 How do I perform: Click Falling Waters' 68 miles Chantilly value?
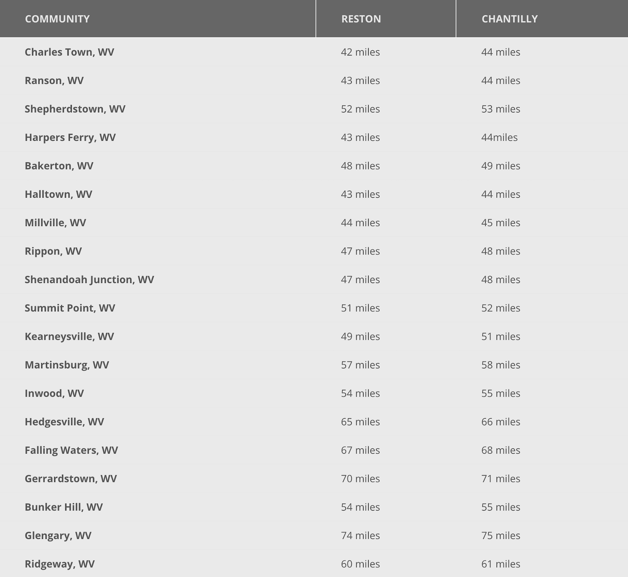pos(500,450)
